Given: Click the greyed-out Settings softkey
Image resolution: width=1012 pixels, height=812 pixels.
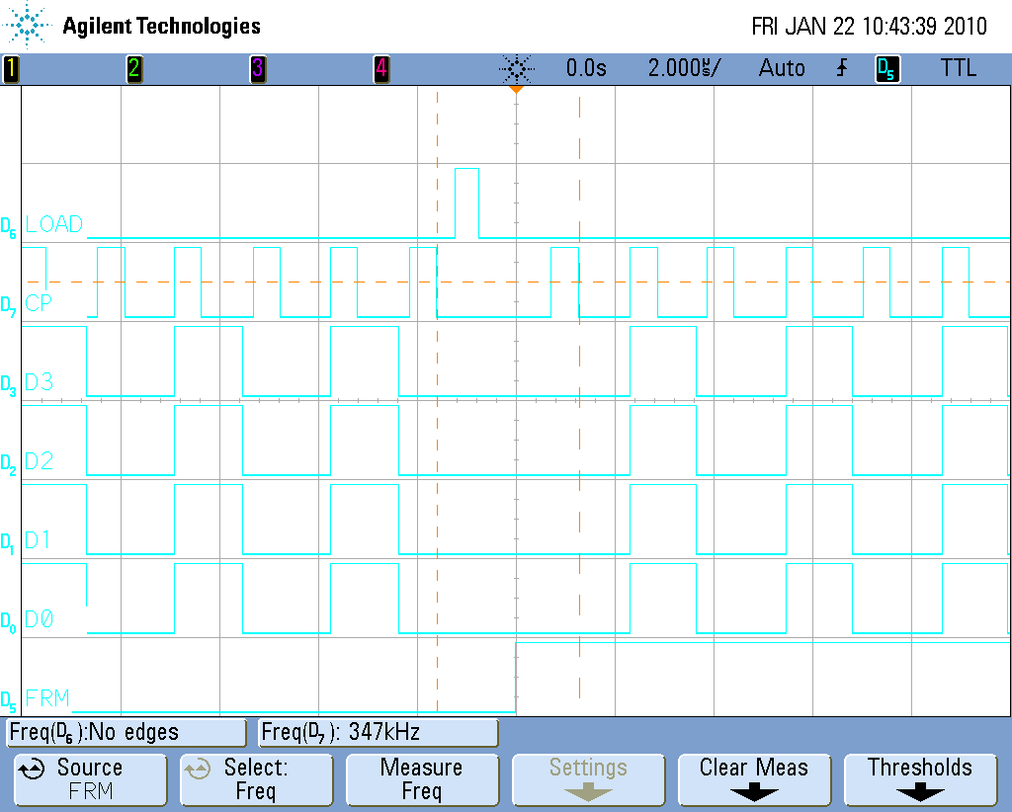Looking at the screenshot, I should (588, 779).
